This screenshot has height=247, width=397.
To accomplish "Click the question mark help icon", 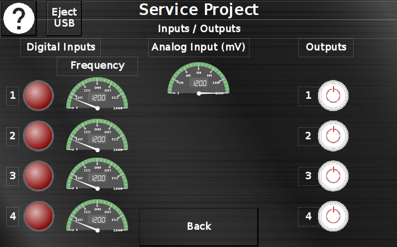I will [19, 18].
